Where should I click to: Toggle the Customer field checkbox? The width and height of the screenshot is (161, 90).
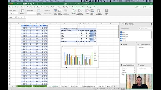point(121,34)
